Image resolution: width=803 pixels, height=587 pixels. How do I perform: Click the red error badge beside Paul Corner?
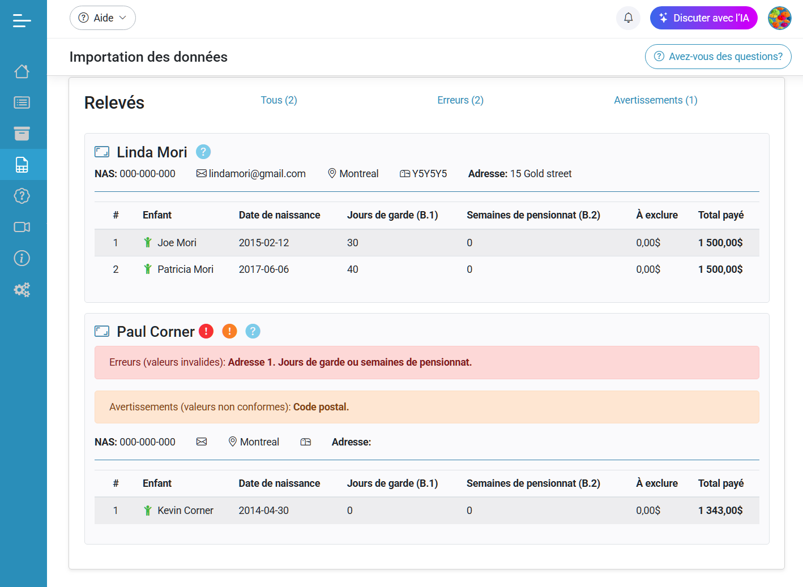[206, 331]
